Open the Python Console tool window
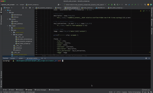Viewport: 153px width, 93px height. (x=54, y=90)
